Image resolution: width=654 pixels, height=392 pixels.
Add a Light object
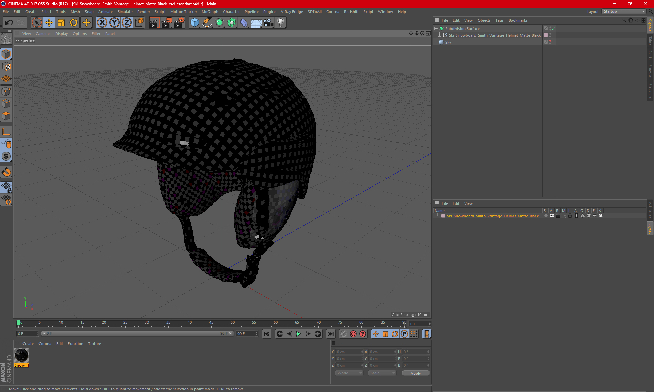coord(281,23)
